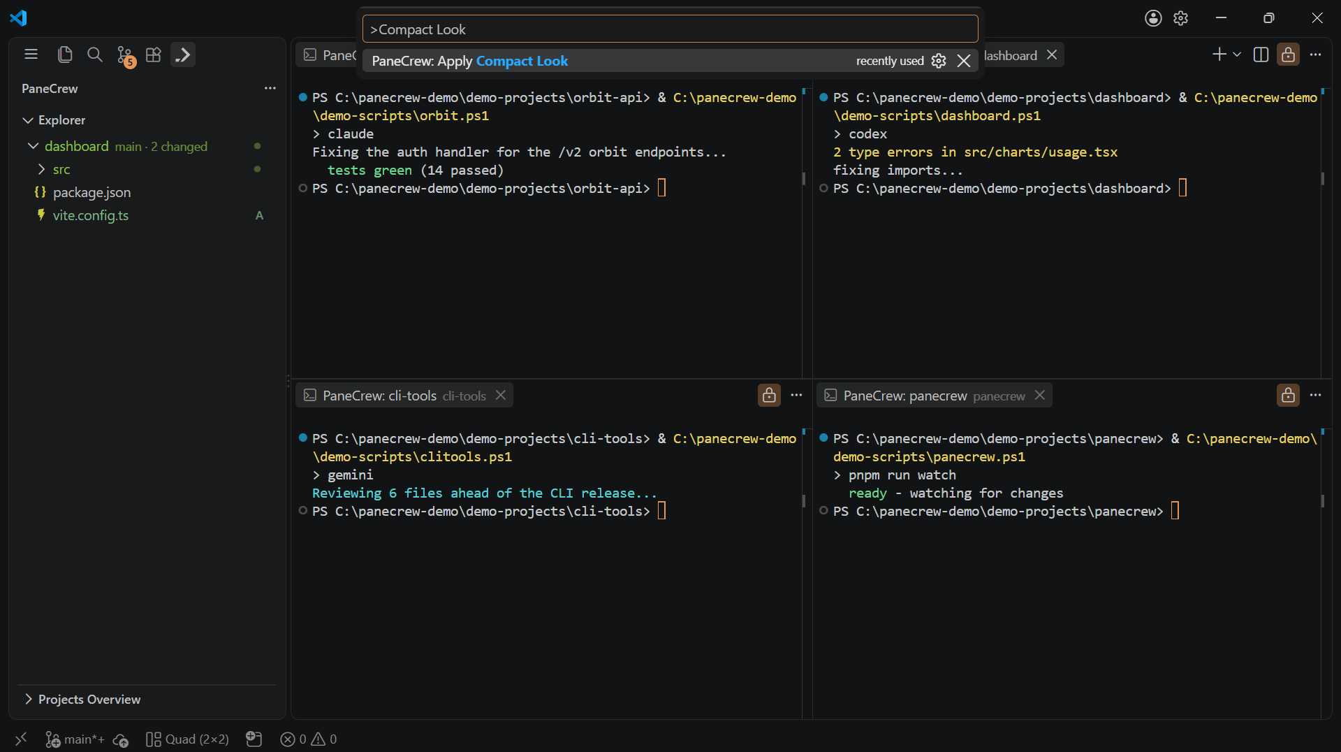Open Source Control with 5 changes badge

coord(125,56)
